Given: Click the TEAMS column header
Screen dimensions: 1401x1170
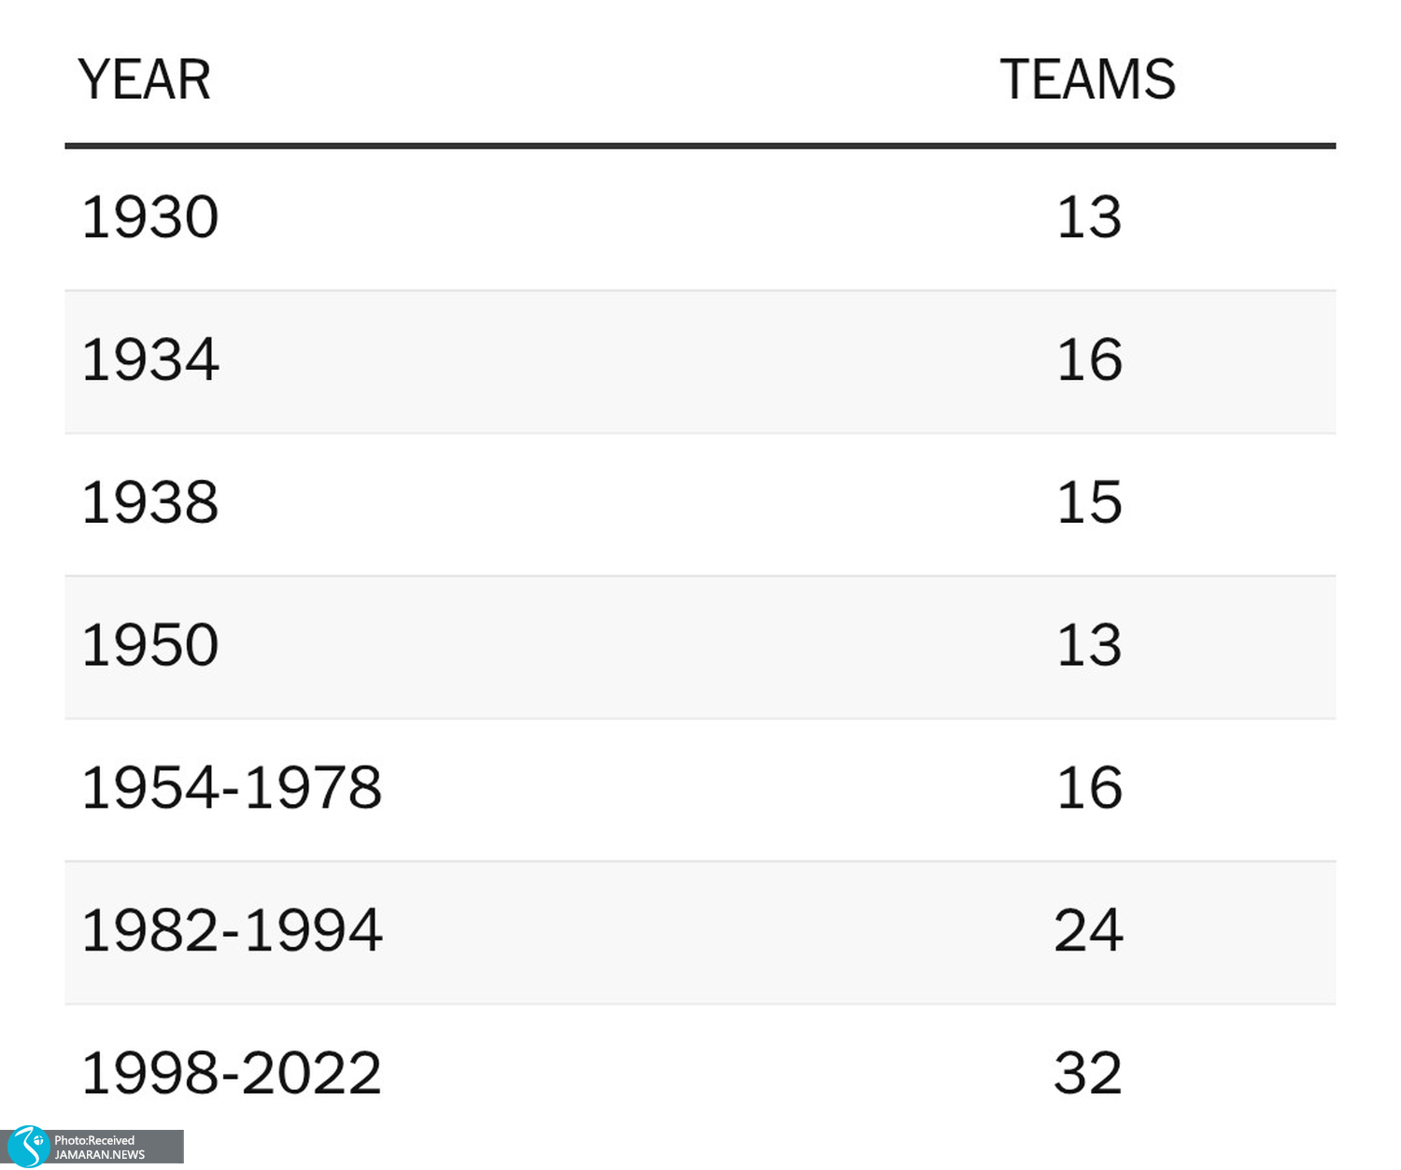Looking at the screenshot, I should click(1088, 79).
